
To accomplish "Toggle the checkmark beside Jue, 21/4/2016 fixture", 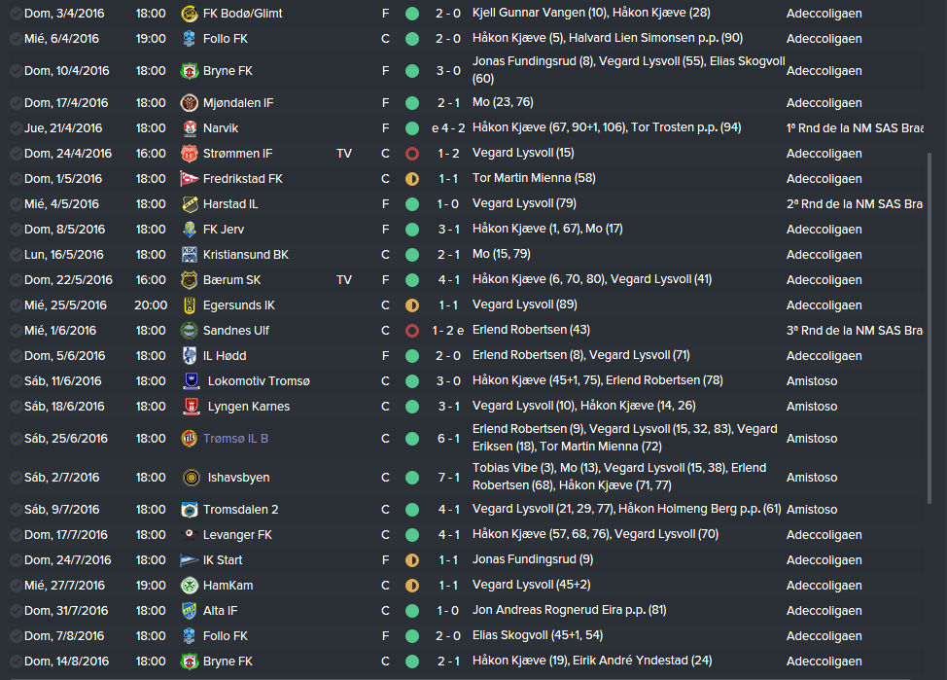I will [x=16, y=128].
